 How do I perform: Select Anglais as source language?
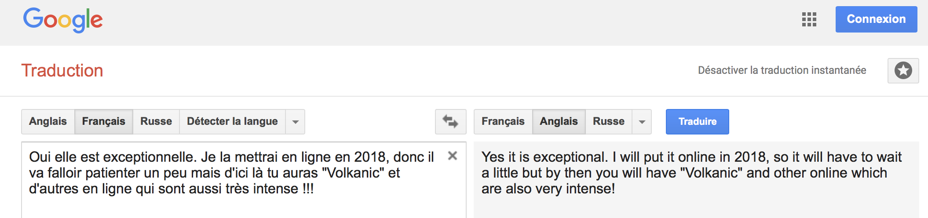[x=48, y=121]
